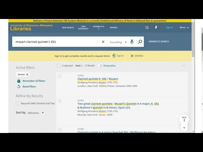Viewport: 203px width, 152px height.
Task: Toggle the Personalize switch
Action: tap(100, 66)
